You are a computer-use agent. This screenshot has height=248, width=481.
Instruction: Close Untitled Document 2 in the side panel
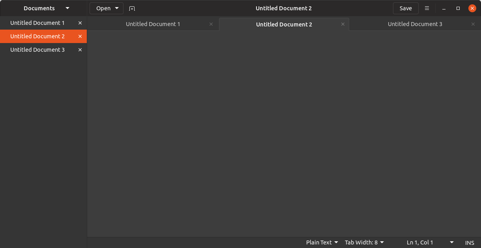[x=80, y=36]
